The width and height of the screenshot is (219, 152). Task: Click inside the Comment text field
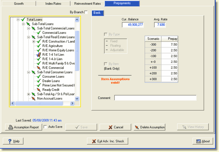click(x=155, y=98)
